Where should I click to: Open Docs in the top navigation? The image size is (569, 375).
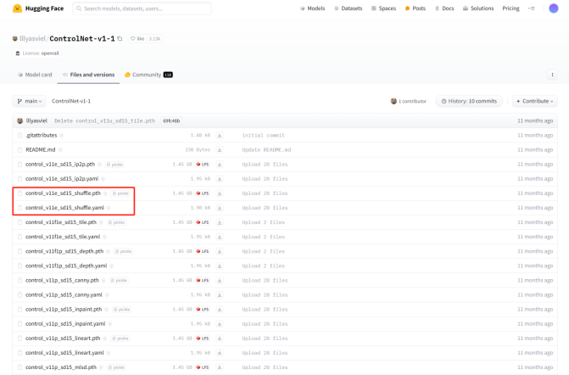[x=444, y=8]
